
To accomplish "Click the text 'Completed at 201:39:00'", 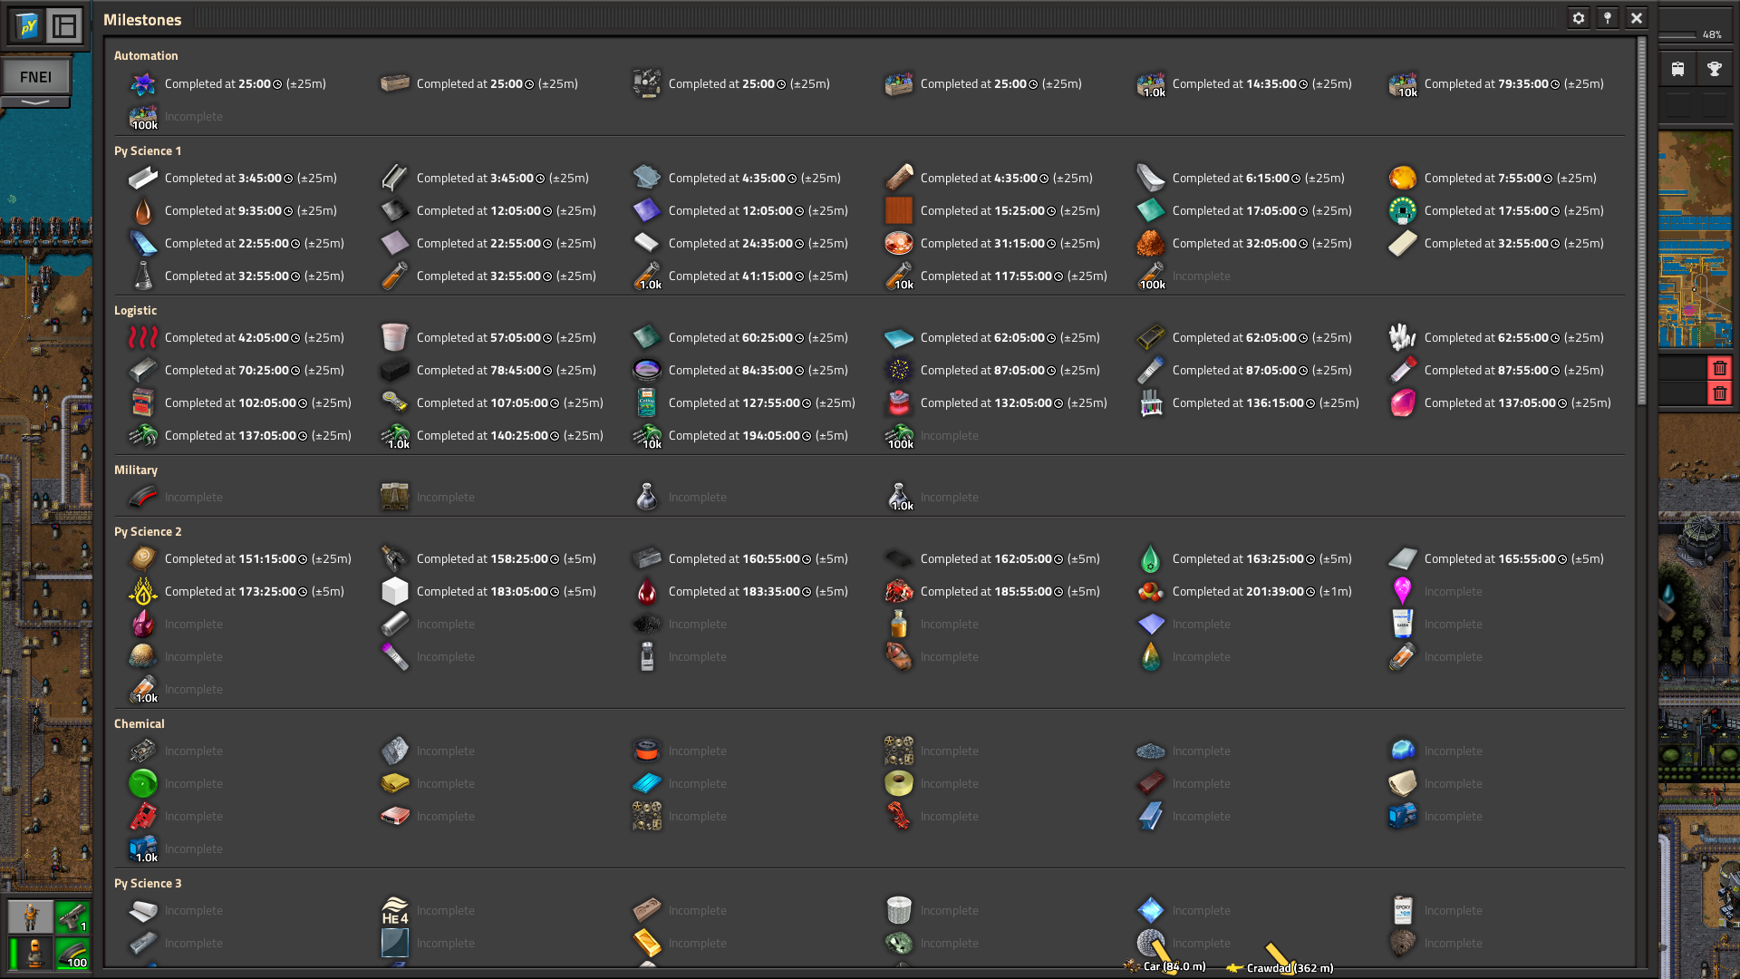I will pyautogui.click(x=1238, y=592).
